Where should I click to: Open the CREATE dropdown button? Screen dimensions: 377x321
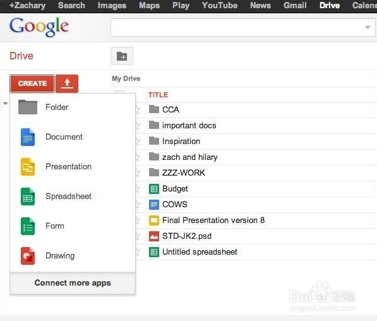click(32, 83)
